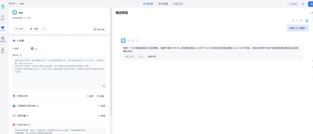Click the 工具调用 help question icon
This screenshot has width=313, height=134.
37,106
